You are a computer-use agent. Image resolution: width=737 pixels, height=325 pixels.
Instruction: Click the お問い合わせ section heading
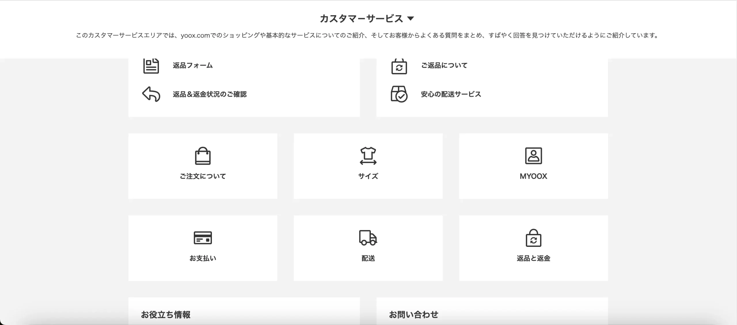pyautogui.click(x=414, y=315)
